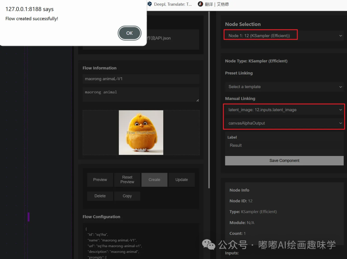Click the Copy button
347x259 pixels.
127,196
